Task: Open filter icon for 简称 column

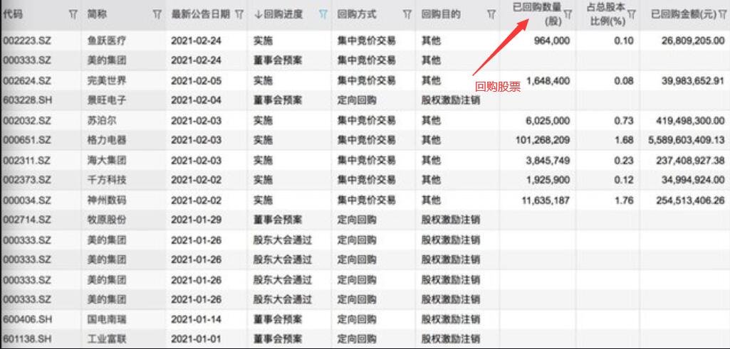Action: [157, 15]
